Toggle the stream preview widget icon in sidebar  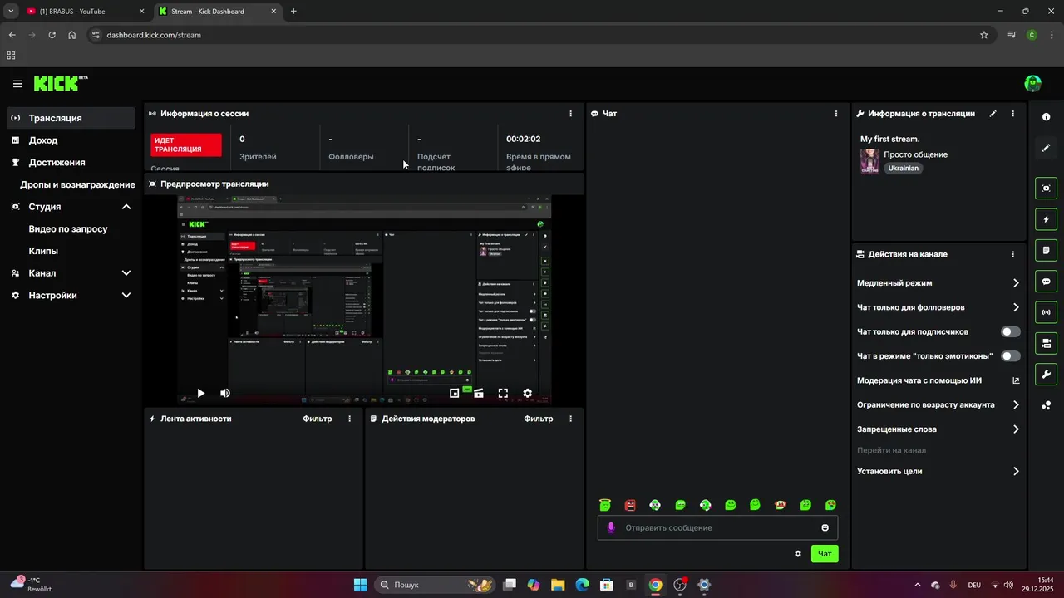pos(1046,189)
